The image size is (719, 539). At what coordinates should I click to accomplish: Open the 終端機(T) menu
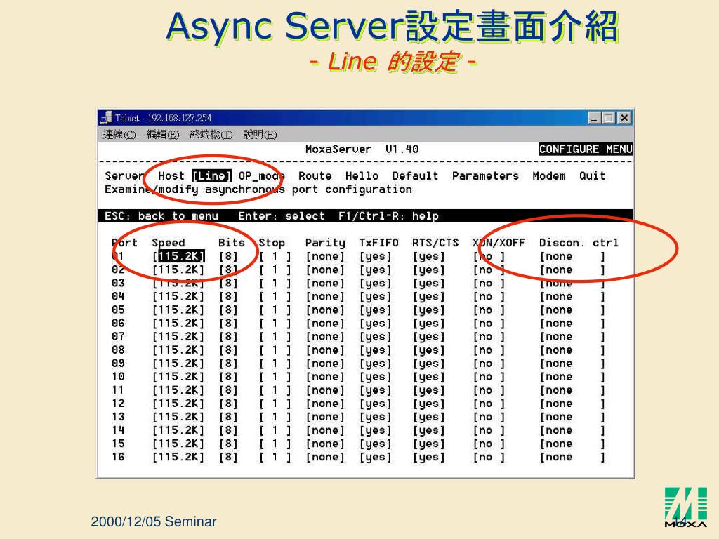click(x=211, y=134)
